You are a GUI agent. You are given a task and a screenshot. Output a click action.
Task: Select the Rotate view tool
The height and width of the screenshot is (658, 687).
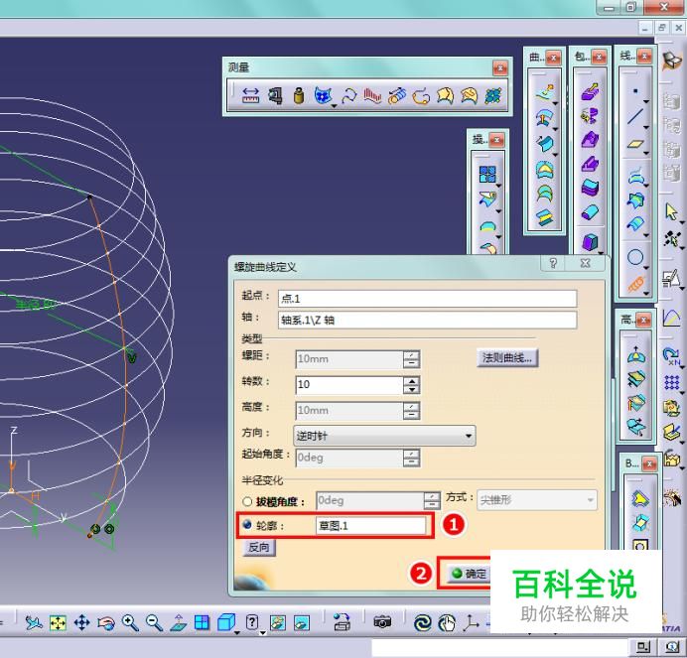[x=106, y=622]
